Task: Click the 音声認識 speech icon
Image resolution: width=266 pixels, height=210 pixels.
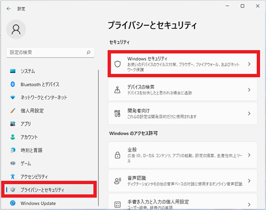Action: tap(118, 181)
